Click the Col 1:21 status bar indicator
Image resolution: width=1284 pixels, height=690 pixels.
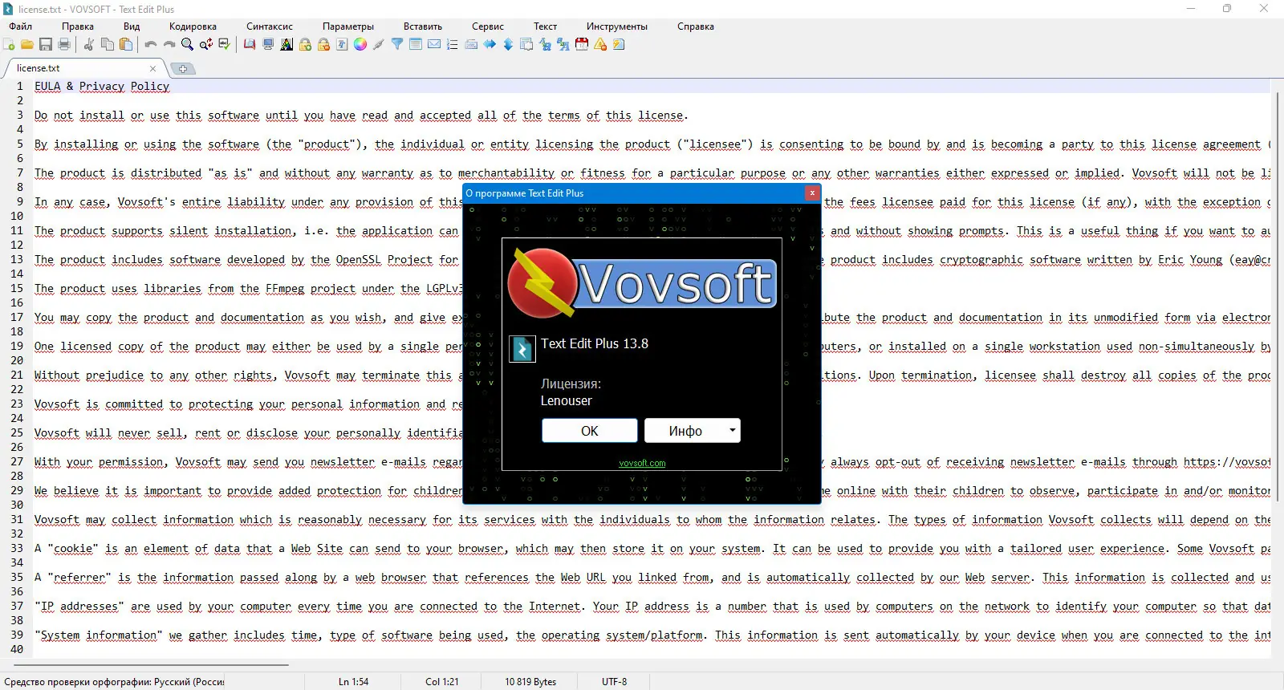[442, 682]
